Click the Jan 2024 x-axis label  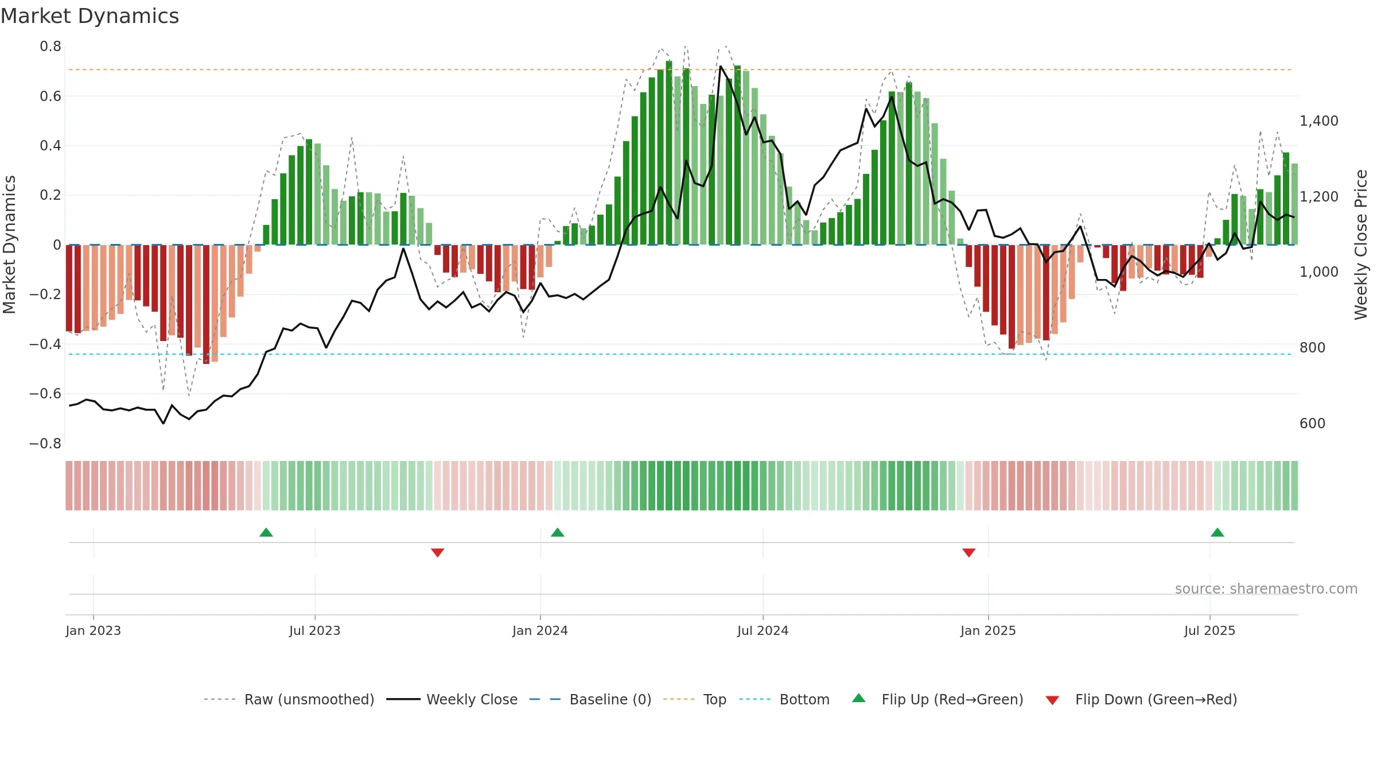[x=540, y=630]
